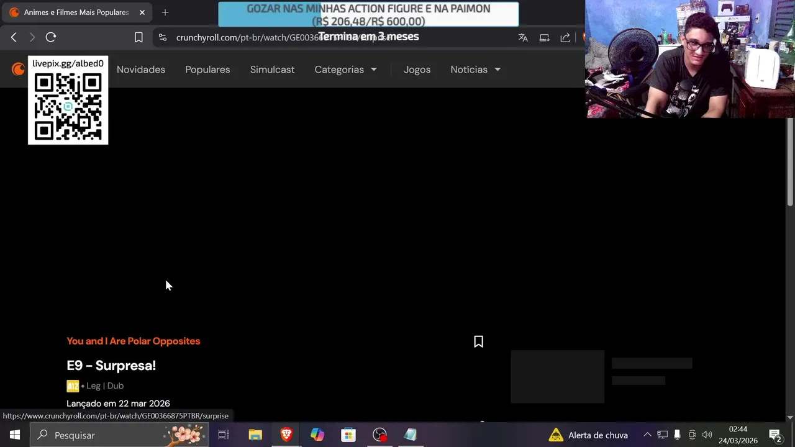Open the Novidades menu item
Image resolution: width=795 pixels, height=447 pixels.
point(141,70)
